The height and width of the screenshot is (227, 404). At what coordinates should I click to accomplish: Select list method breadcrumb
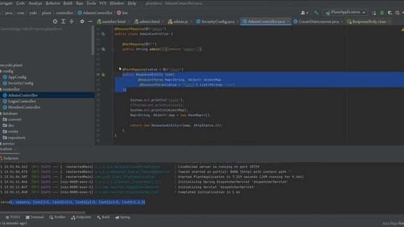(x=122, y=13)
